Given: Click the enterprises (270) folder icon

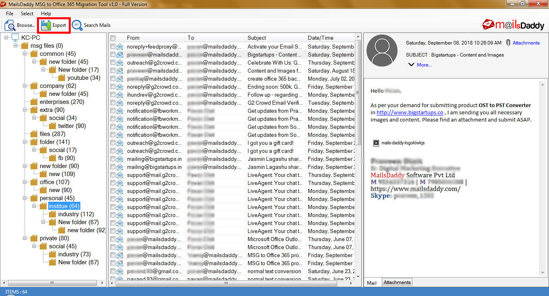Looking at the screenshot, I should (x=34, y=102).
